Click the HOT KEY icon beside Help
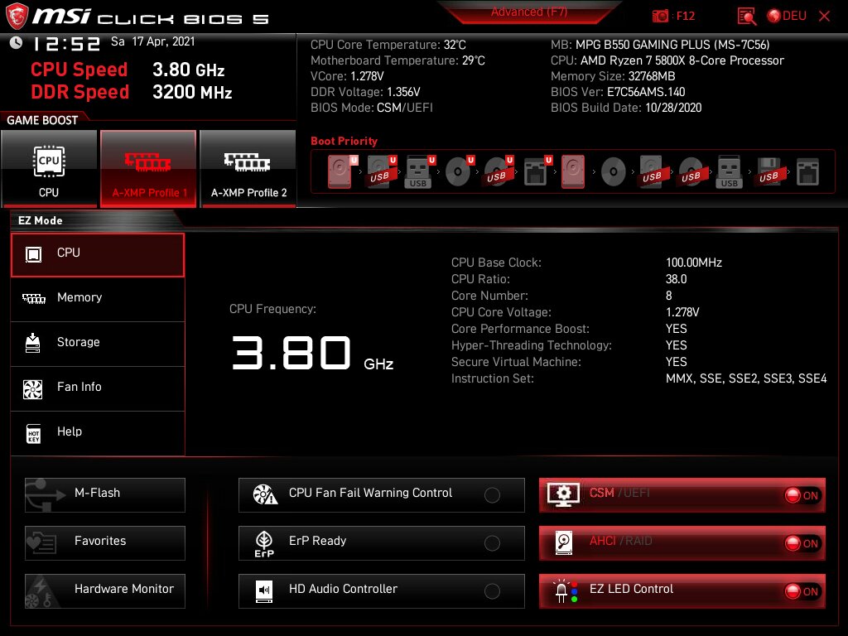Image resolution: width=848 pixels, height=636 pixels. pyautogui.click(x=33, y=434)
